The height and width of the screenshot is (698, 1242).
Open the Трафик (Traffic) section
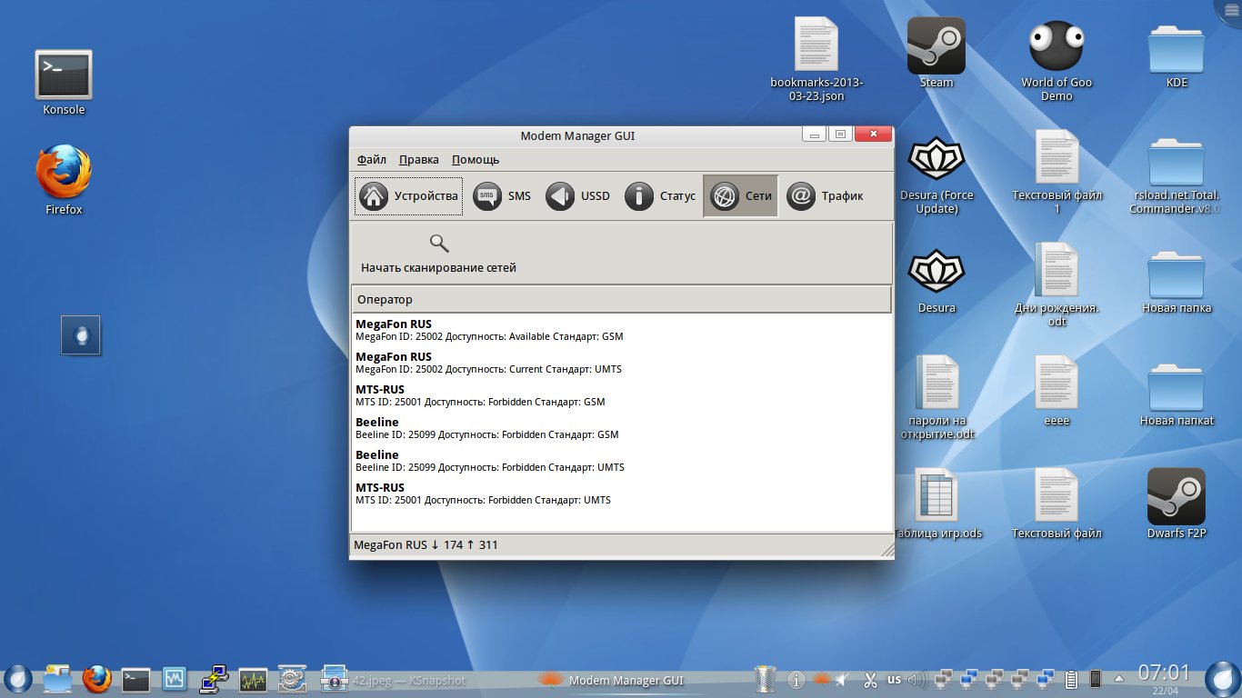(x=825, y=196)
